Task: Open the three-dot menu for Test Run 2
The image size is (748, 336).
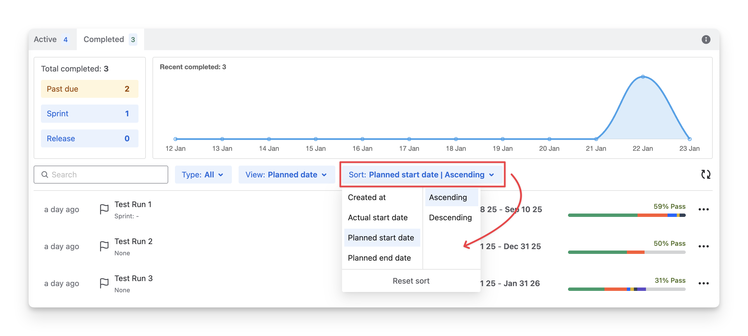Action: coord(703,246)
